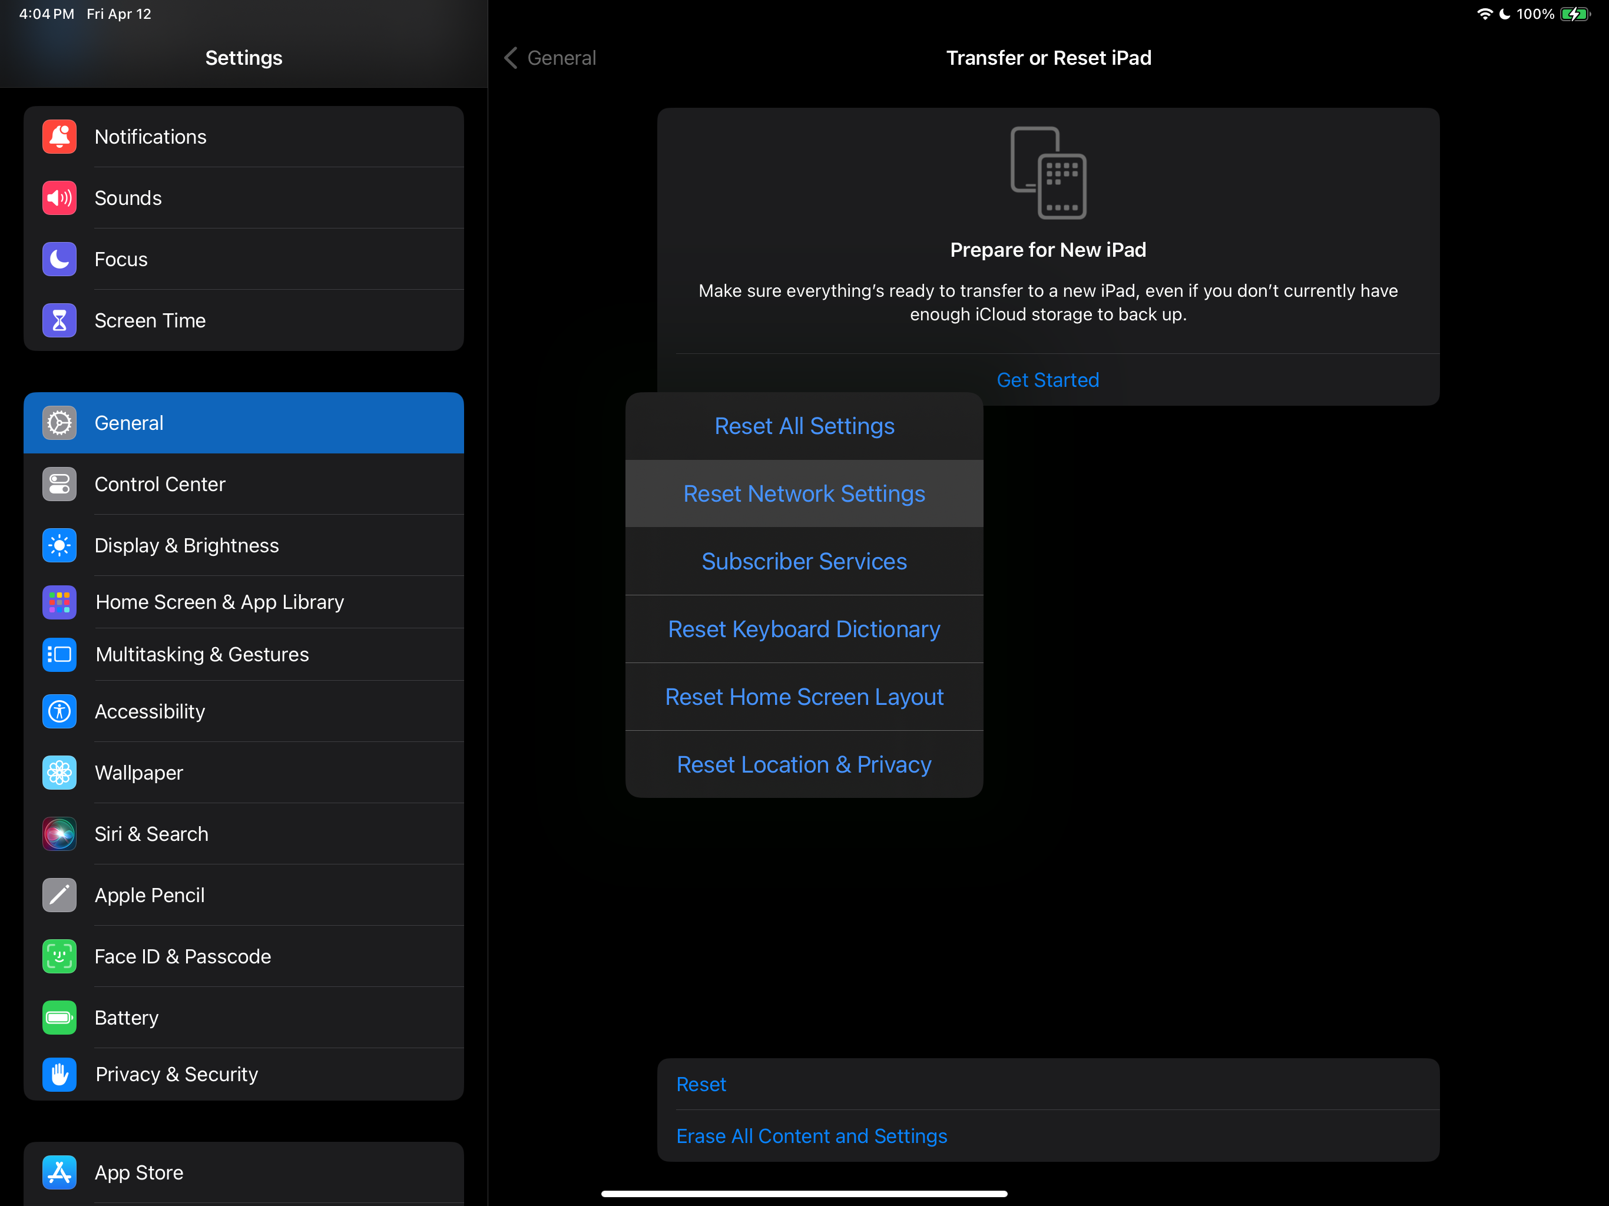Choose Reset All Settings

click(804, 426)
